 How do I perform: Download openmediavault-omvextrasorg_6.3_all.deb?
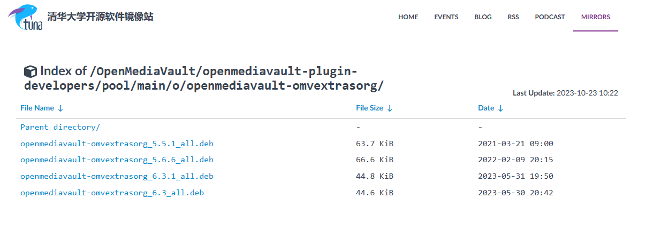(112, 193)
